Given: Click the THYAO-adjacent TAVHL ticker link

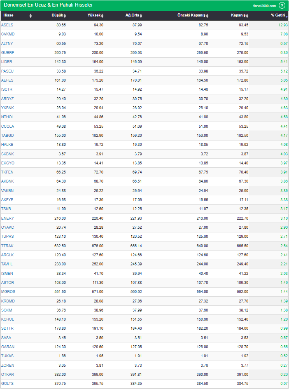Looking at the screenshot, I should 7,264.
